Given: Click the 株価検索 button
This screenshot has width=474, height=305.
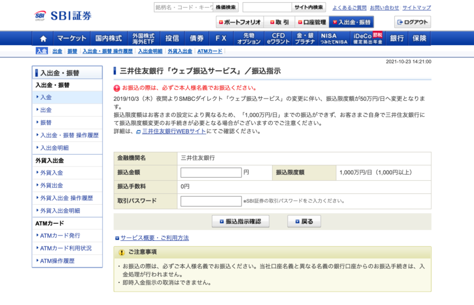Looking at the screenshot, I should 225,7.
